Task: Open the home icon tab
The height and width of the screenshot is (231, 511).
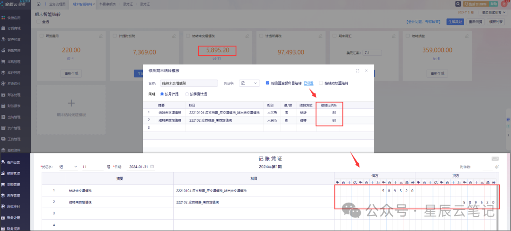Action: click(x=39, y=4)
